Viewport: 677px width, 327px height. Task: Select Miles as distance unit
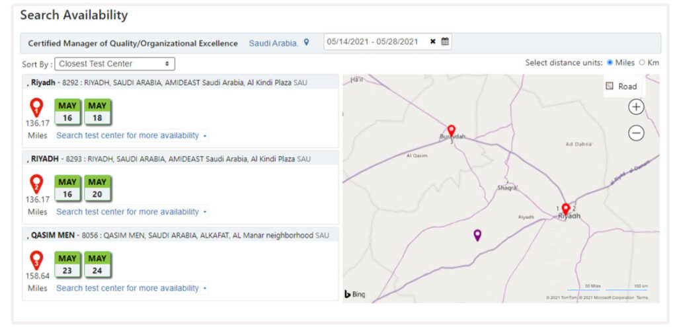tap(610, 63)
